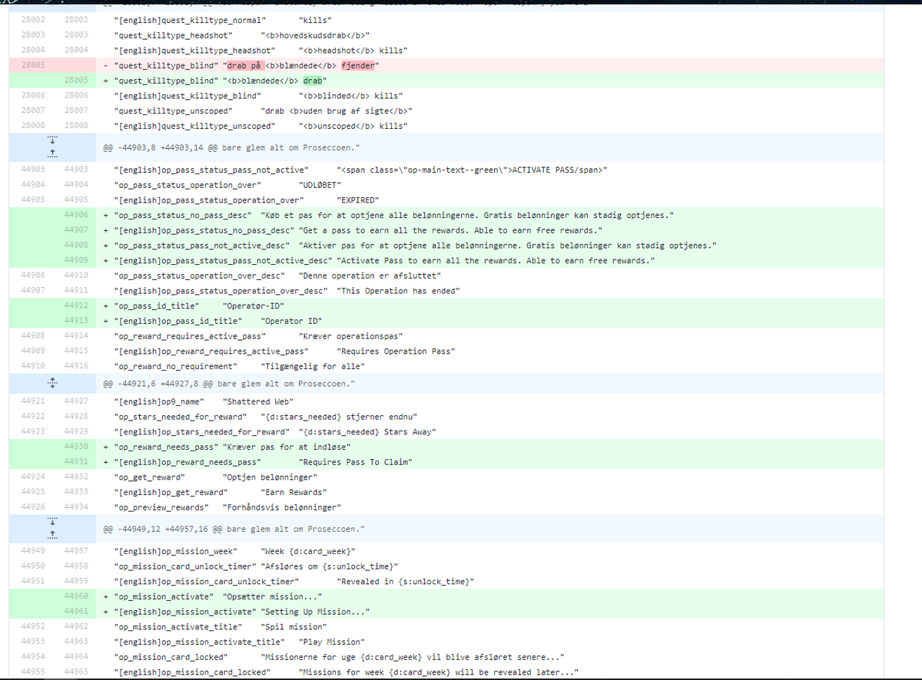922x680 pixels.
Task: Click the value 'Opsætter mission...'
Action: (x=272, y=596)
